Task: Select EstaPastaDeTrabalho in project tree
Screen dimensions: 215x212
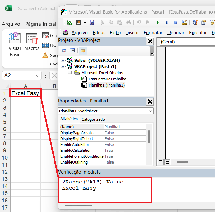Action: coord(107,79)
